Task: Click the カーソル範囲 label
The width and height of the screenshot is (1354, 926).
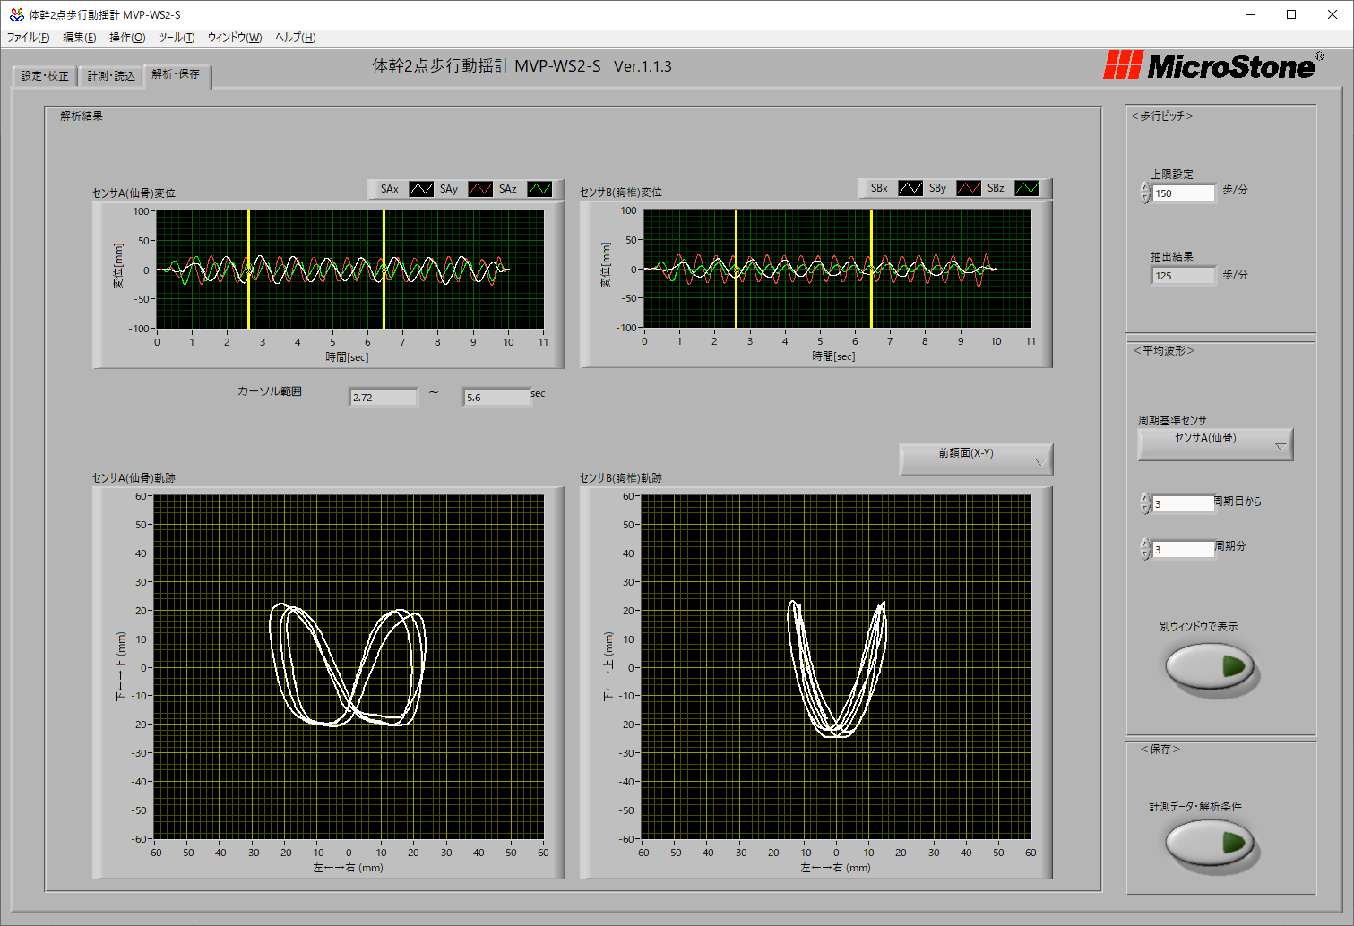Action: point(270,391)
